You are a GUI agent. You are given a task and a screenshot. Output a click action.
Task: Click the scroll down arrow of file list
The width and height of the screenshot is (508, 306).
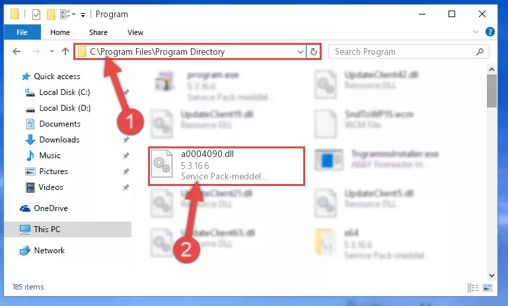[x=491, y=276]
